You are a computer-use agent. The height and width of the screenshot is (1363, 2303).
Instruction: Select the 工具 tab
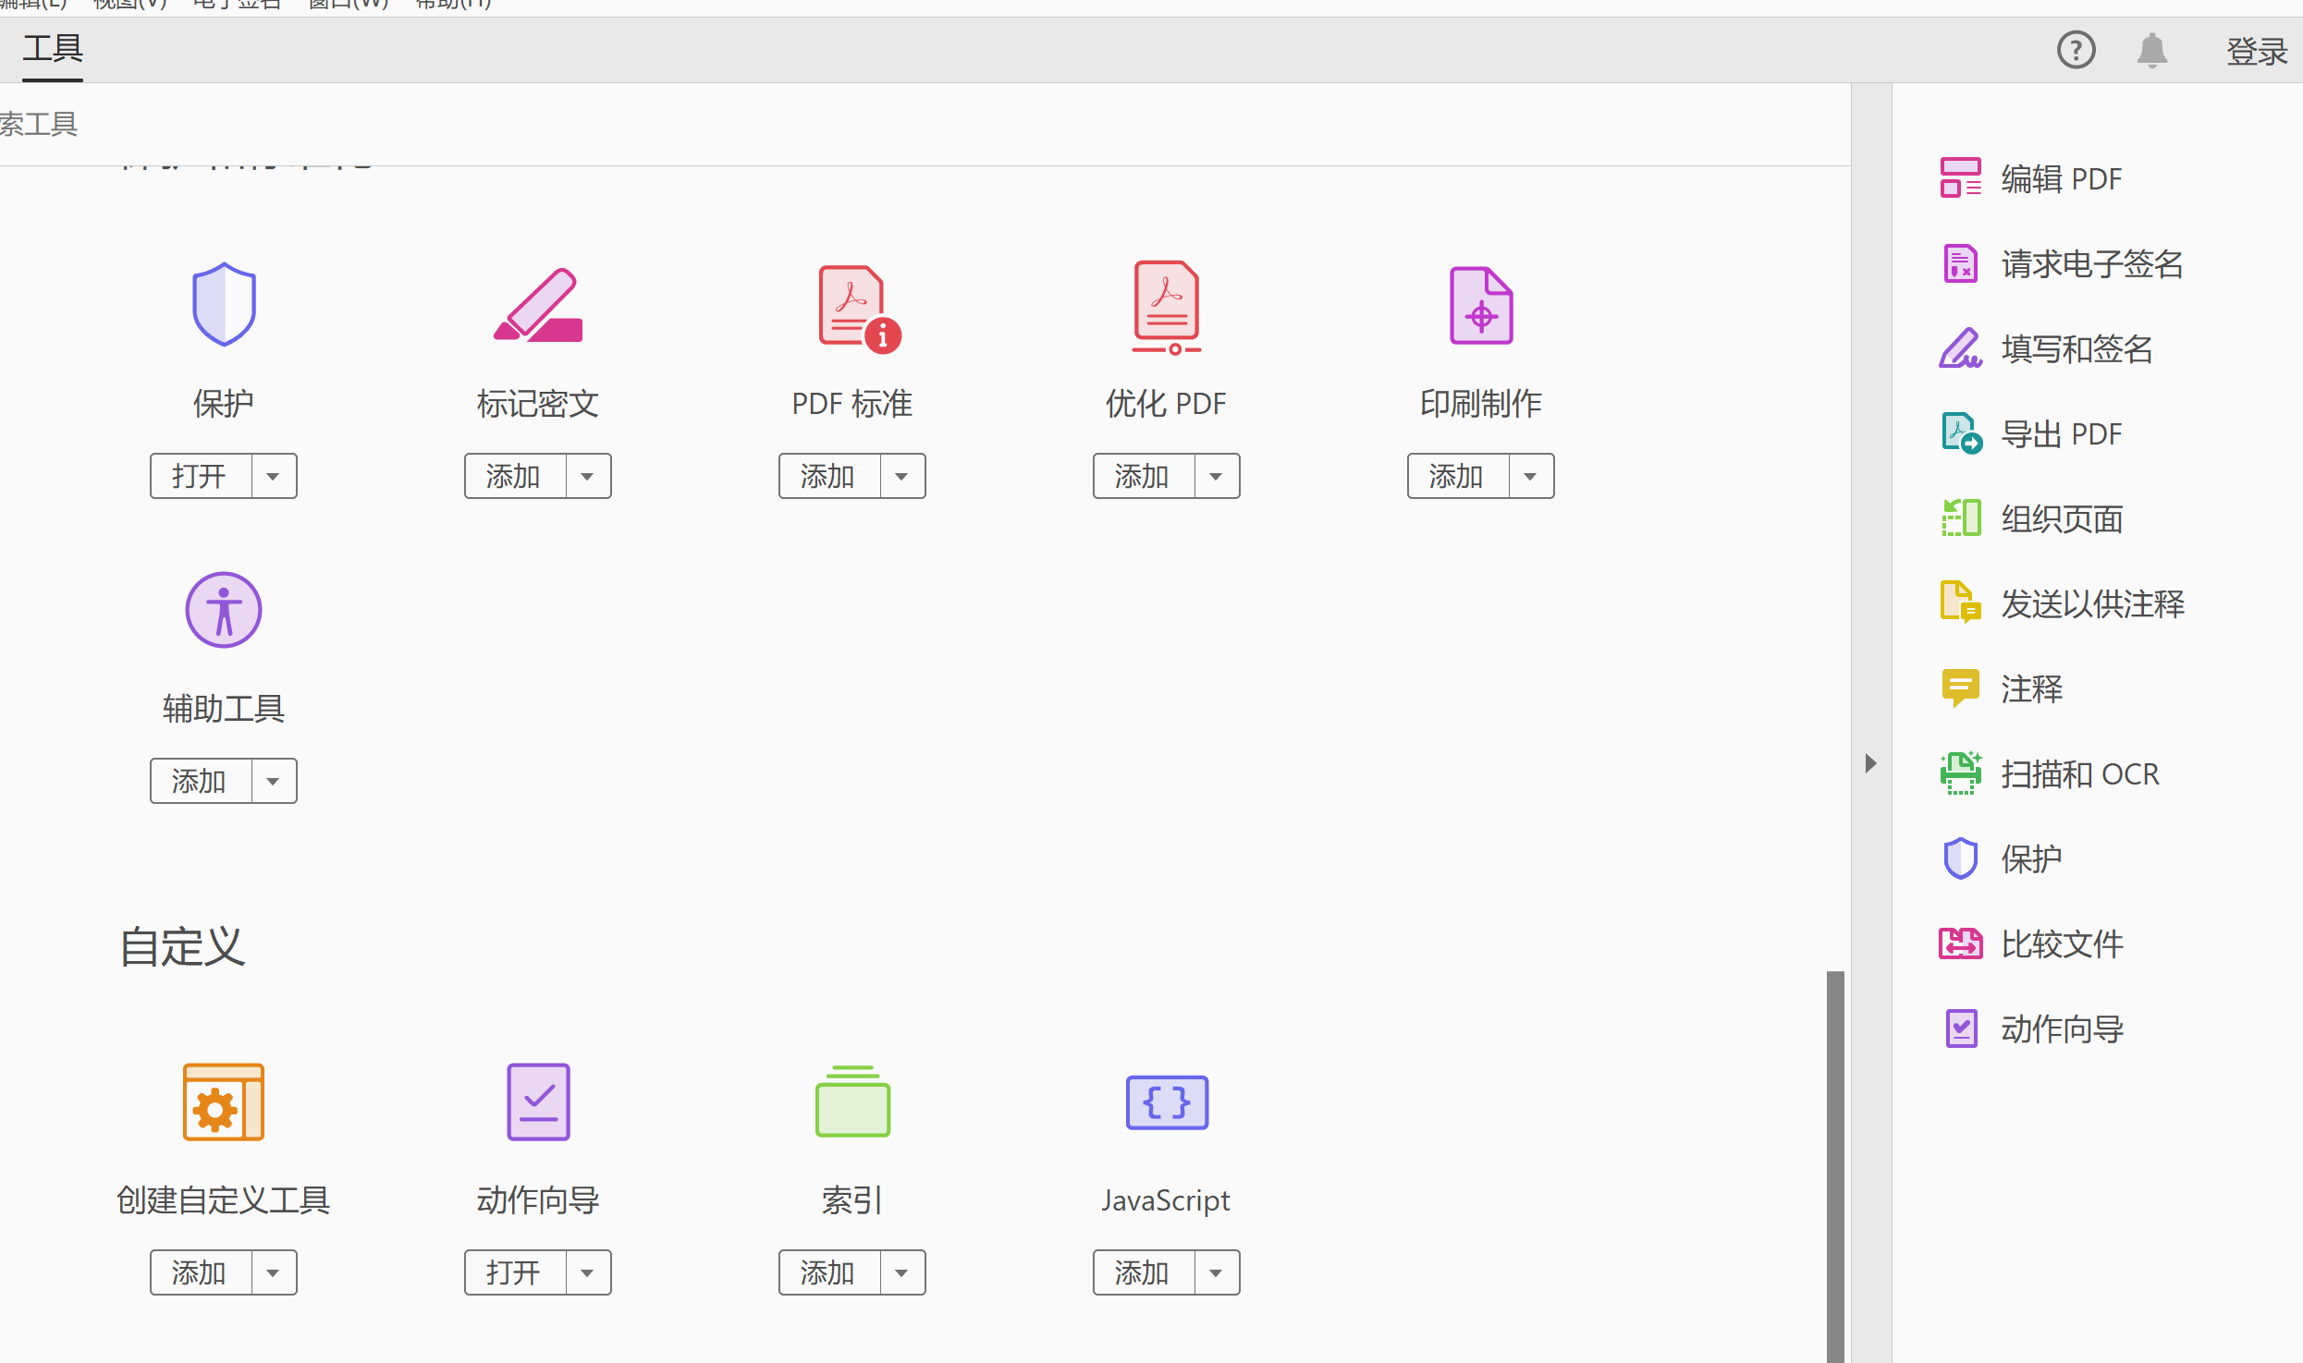point(53,48)
